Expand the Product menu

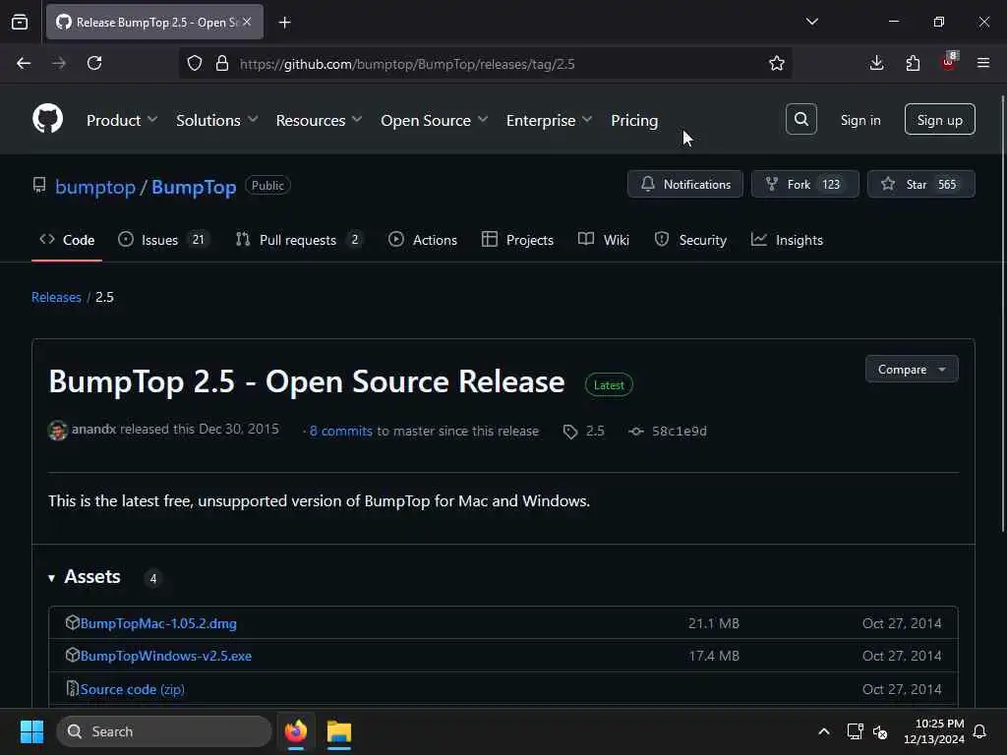click(121, 120)
